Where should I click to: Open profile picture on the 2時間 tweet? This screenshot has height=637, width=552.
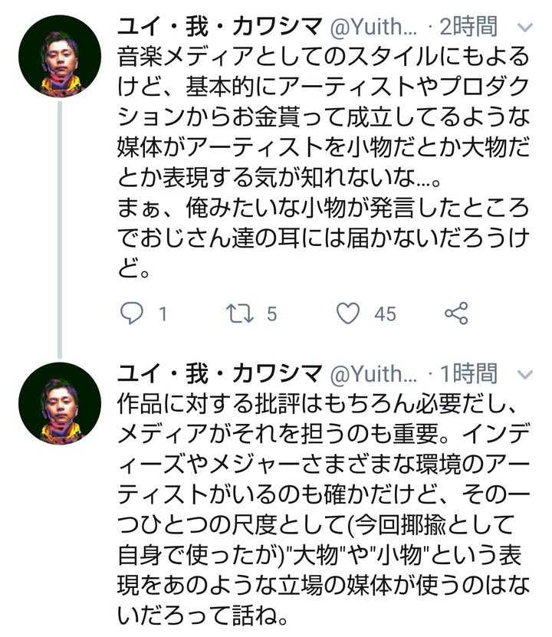pos(60,56)
